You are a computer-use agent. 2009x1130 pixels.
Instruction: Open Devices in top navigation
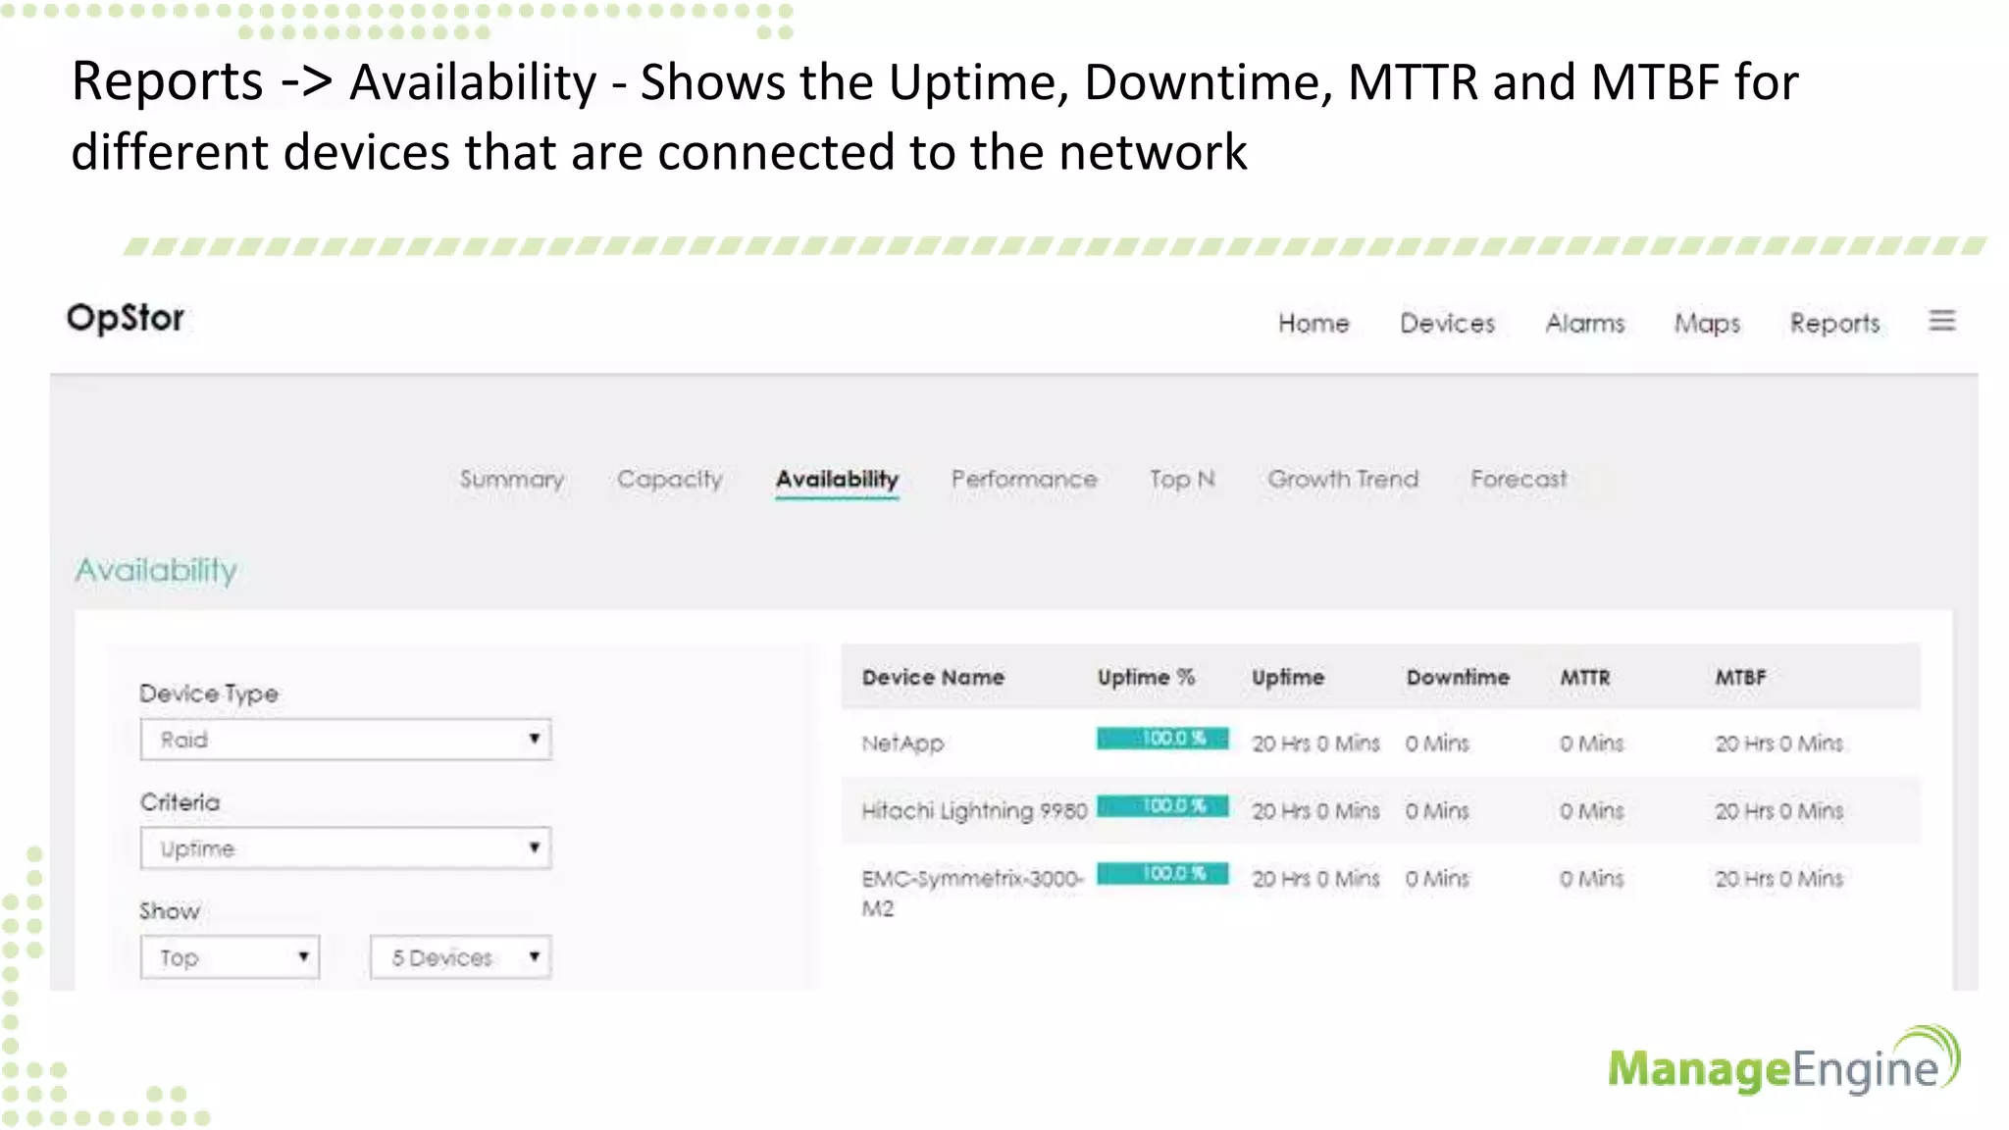pyautogui.click(x=1447, y=323)
